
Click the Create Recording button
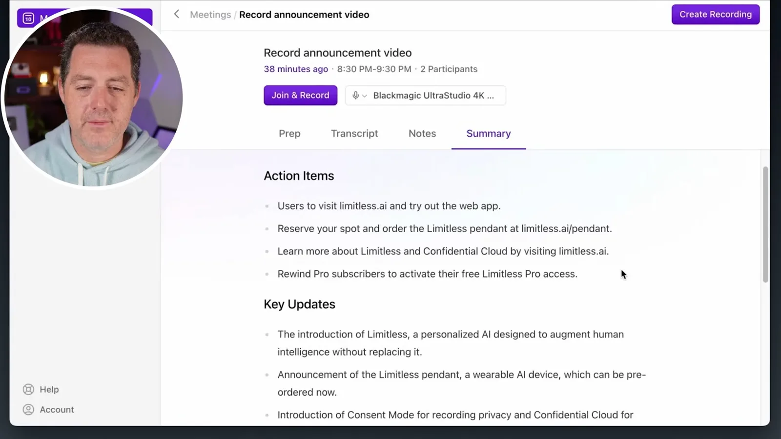point(716,14)
